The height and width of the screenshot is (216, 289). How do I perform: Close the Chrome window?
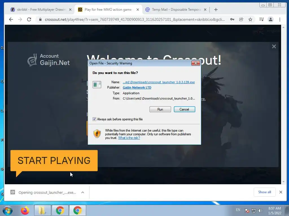point(279,5)
